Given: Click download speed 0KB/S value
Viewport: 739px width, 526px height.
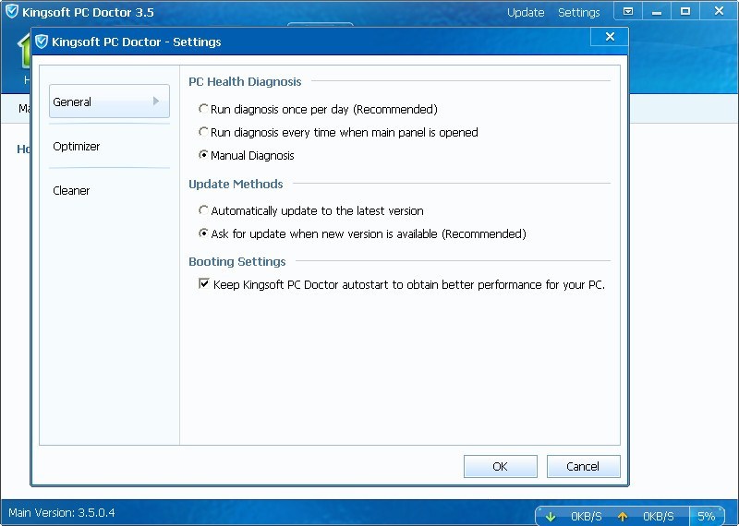Looking at the screenshot, I should (x=587, y=517).
